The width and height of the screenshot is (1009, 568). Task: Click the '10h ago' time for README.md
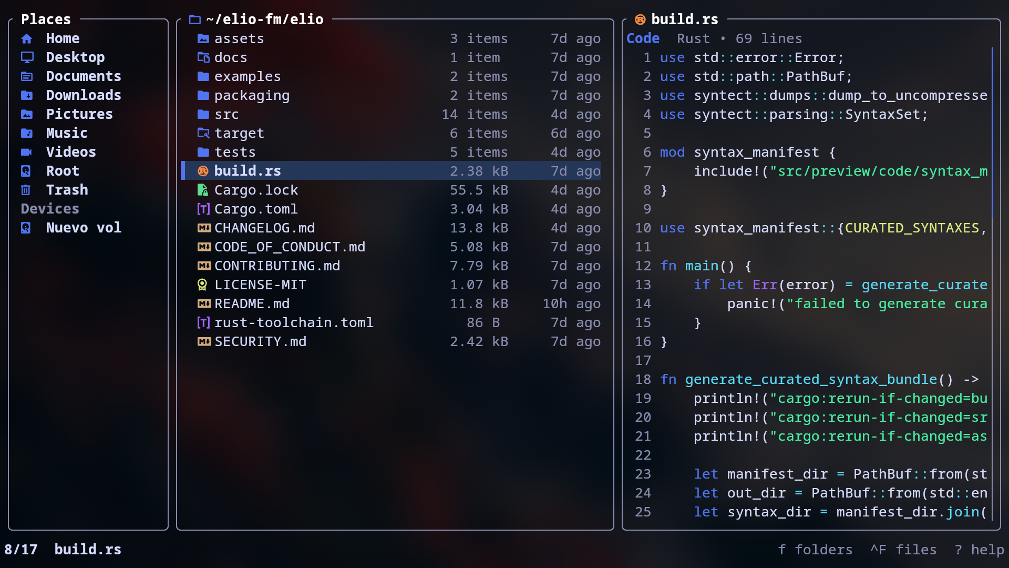pyautogui.click(x=571, y=304)
